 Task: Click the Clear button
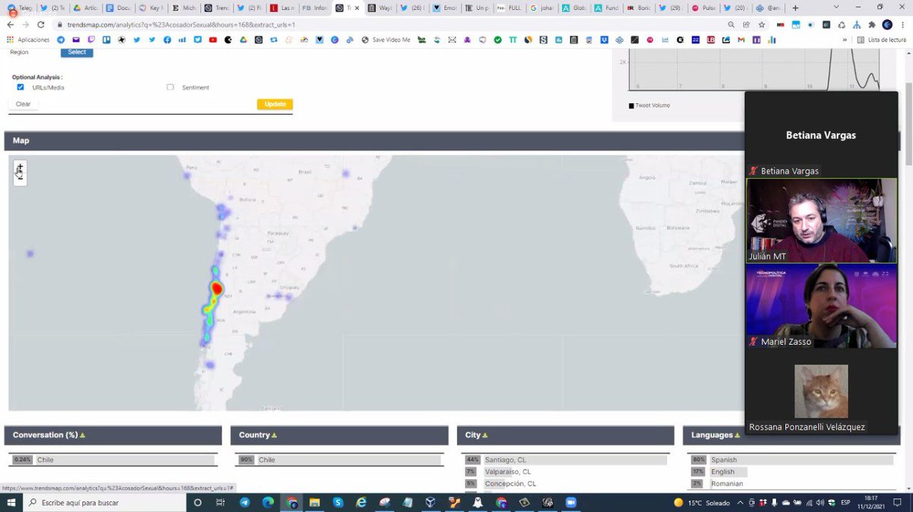(x=24, y=104)
